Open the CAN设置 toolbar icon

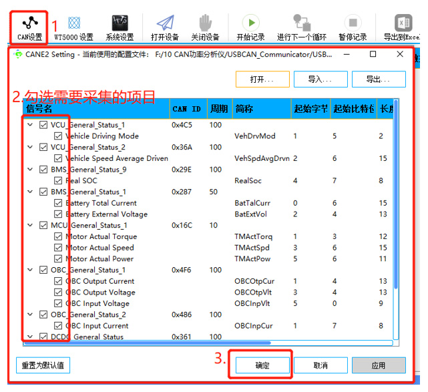pyautogui.click(x=29, y=23)
